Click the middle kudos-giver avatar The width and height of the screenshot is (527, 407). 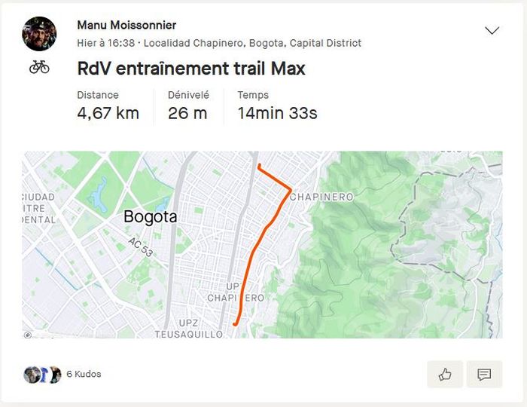click(x=43, y=375)
